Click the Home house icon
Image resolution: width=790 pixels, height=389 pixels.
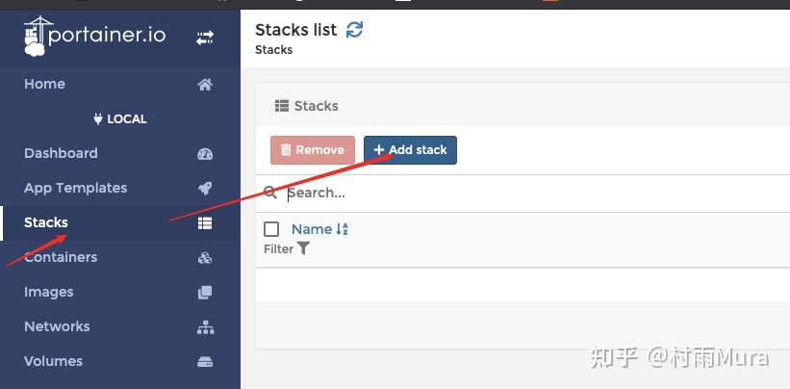coord(205,84)
